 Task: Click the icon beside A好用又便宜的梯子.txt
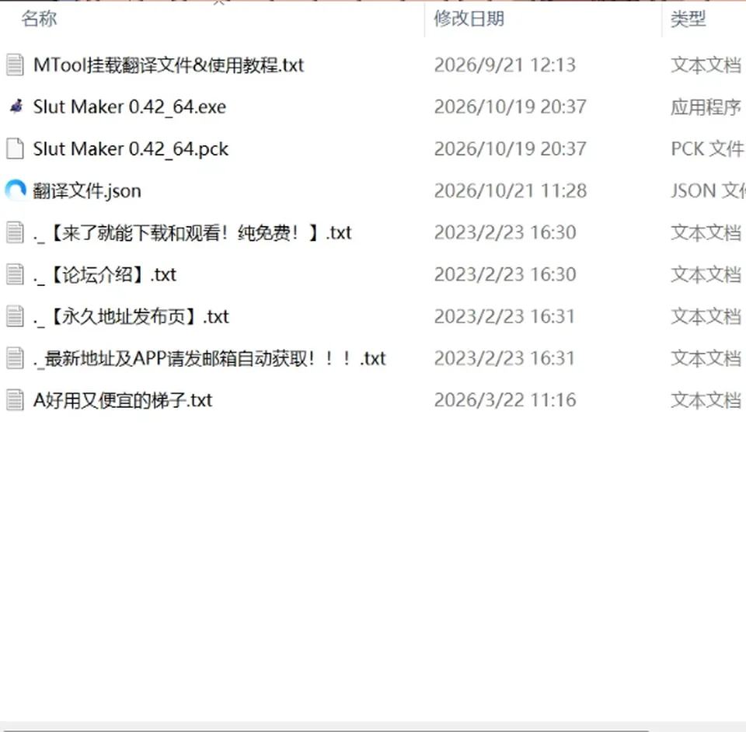[x=15, y=400]
